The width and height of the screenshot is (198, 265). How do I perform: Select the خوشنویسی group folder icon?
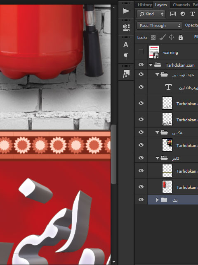pyautogui.click(x=164, y=75)
